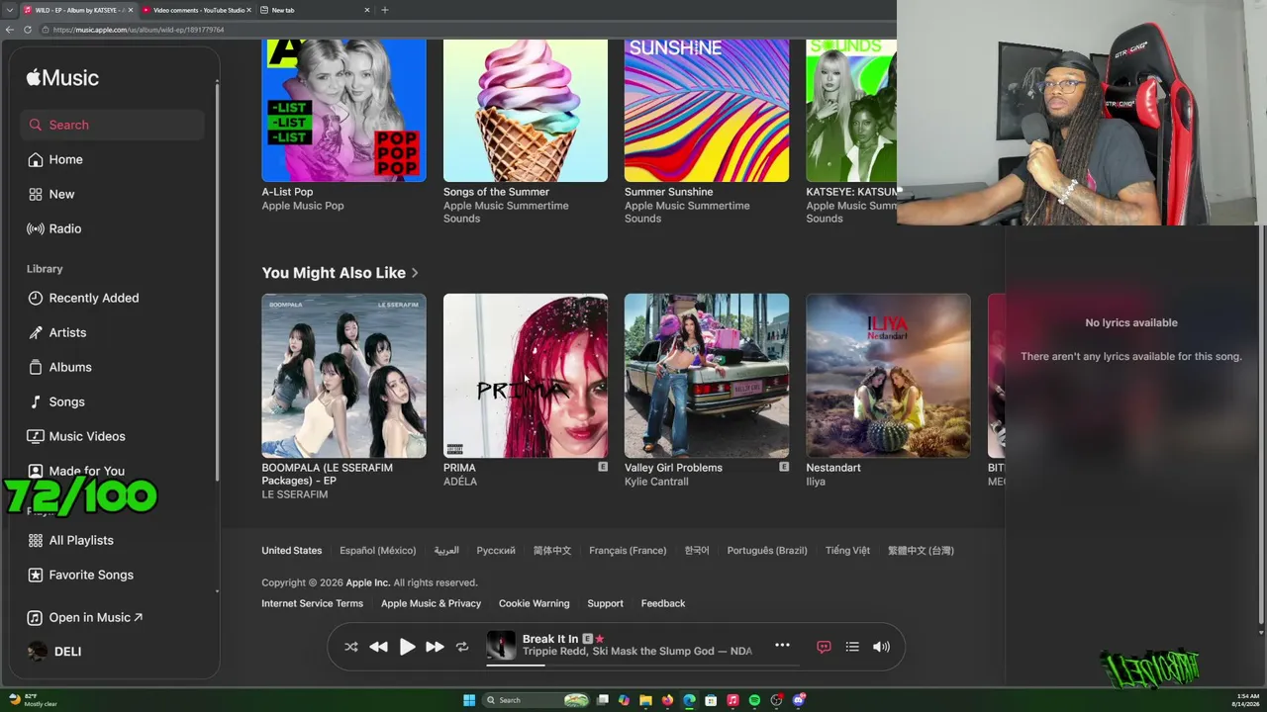Open the Support footer link

pyautogui.click(x=605, y=603)
